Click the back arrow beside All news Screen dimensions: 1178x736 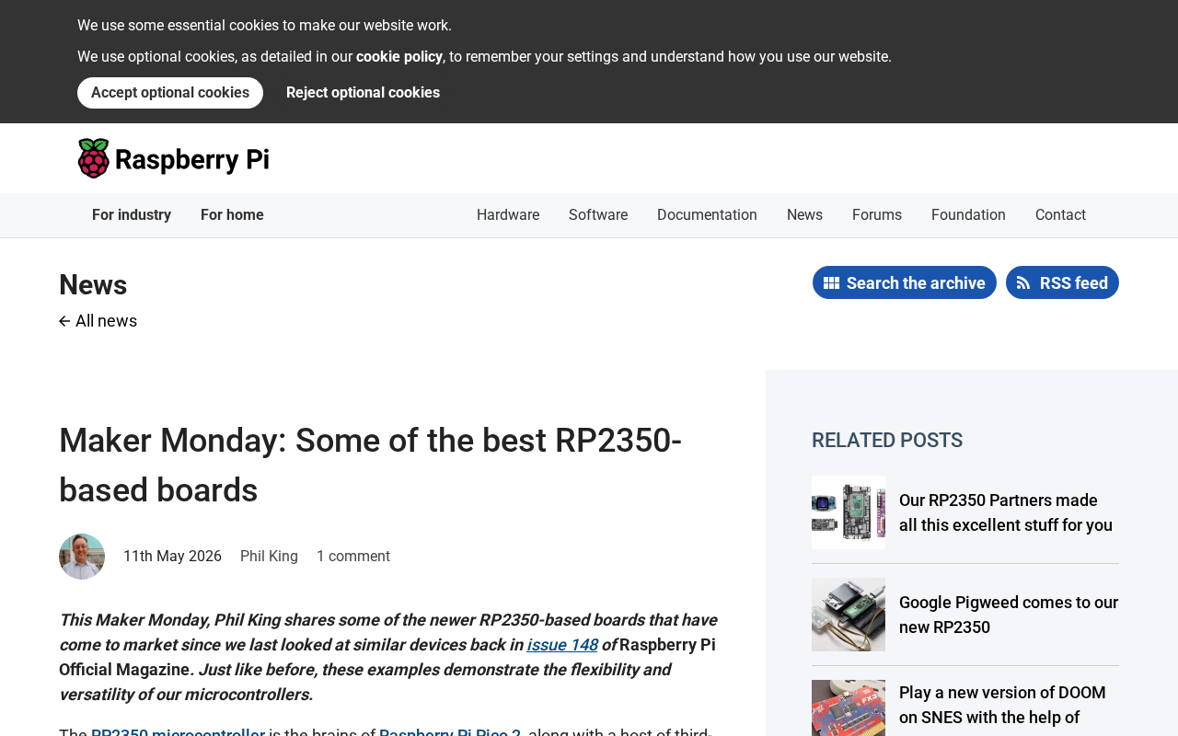pyautogui.click(x=64, y=321)
